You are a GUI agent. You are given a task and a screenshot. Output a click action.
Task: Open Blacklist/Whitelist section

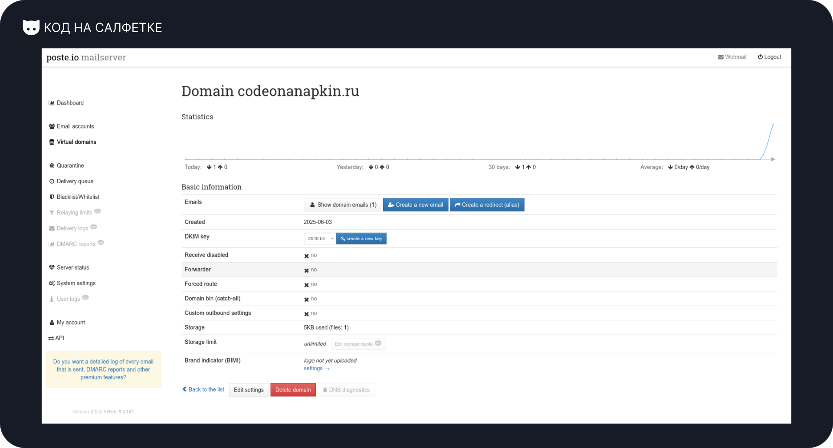[x=74, y=197]
